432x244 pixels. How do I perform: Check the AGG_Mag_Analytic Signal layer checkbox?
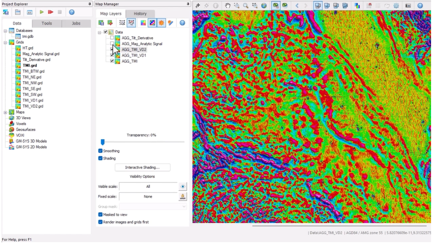click(x=112, y=43)
